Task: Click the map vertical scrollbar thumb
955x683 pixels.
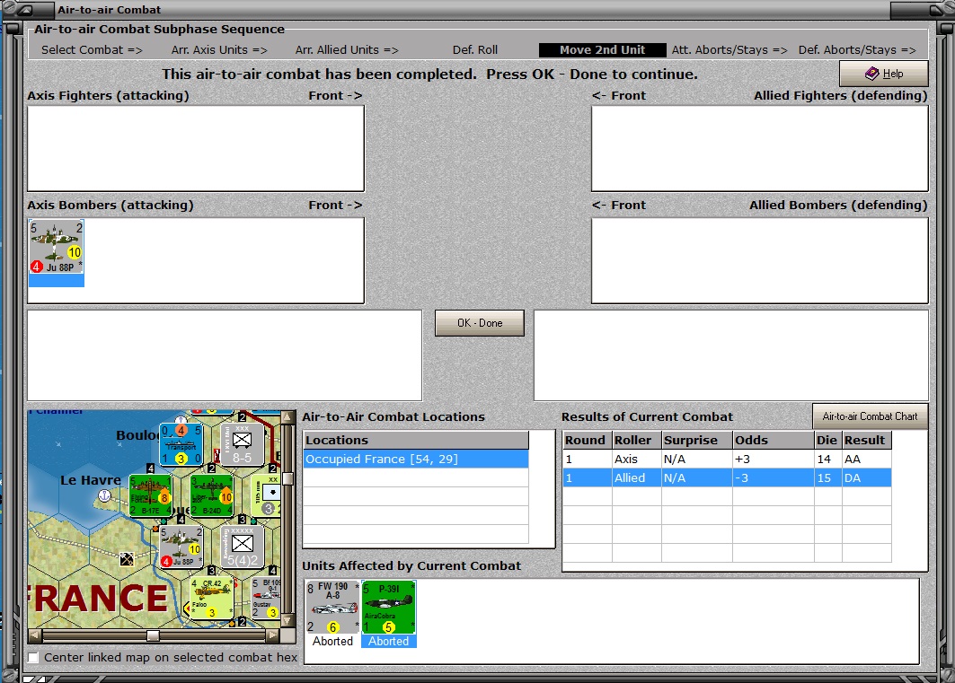Action: pos(288,478)
